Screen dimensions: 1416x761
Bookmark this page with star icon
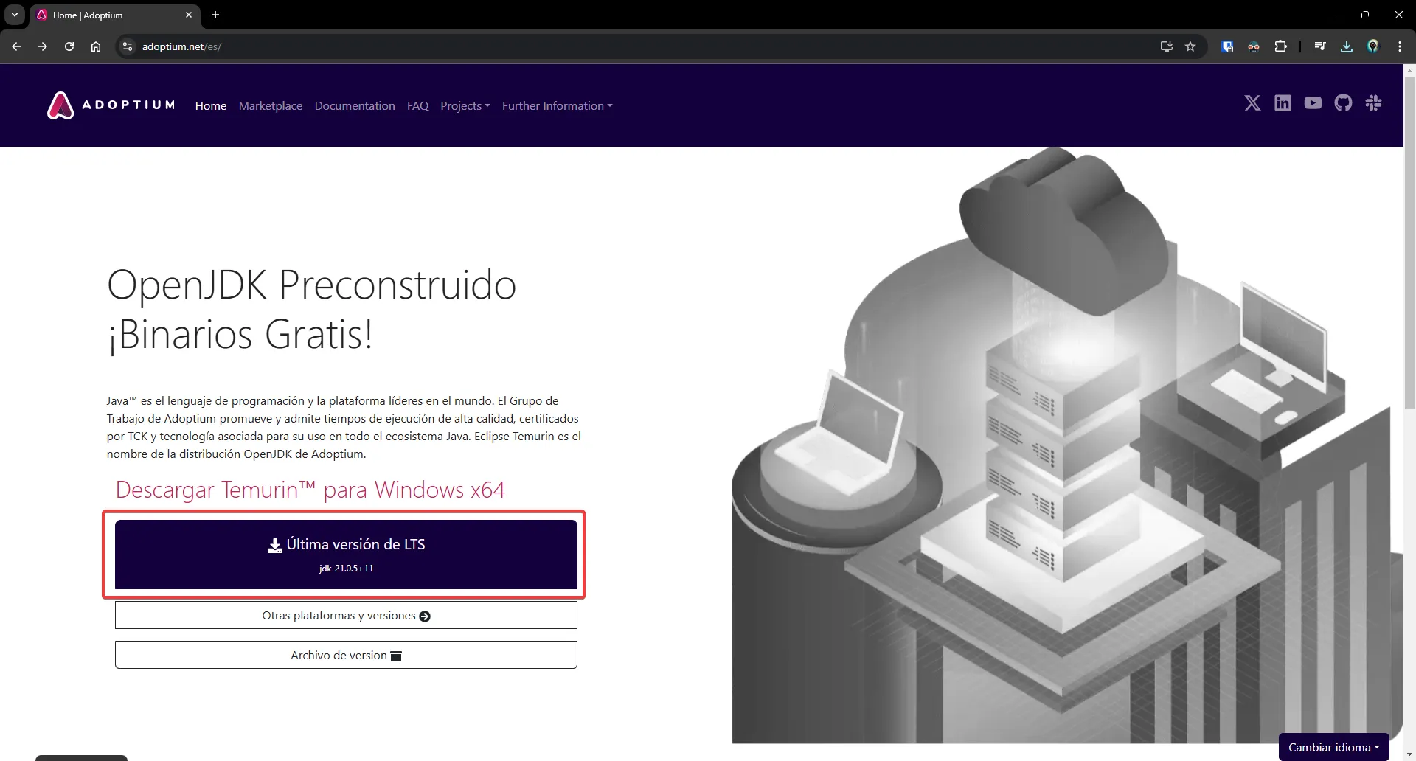click(x=1190, y=46)
